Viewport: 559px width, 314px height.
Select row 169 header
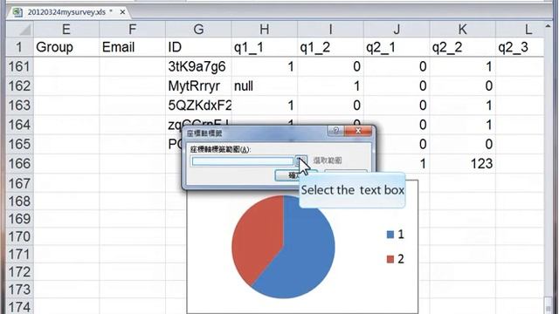[x=19, y=219]
